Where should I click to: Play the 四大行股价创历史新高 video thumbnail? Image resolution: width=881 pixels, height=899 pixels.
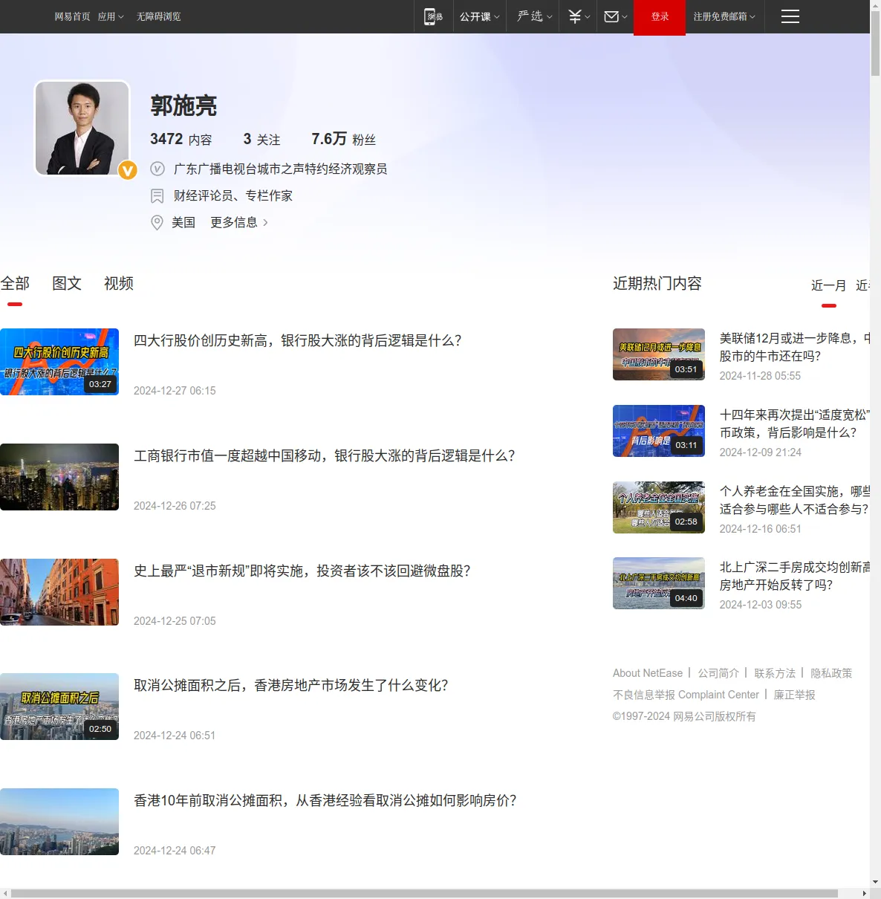point(59,362)
